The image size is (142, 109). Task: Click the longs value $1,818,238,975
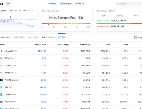pyautogui.click(x=119, y=21)
